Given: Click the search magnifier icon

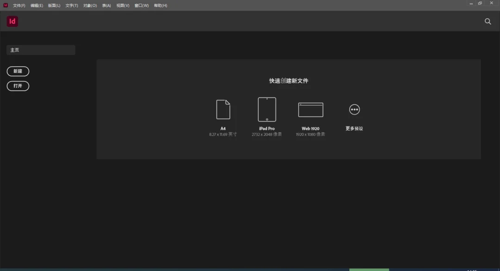Looking at the screenshot, I should pyautogui.click(x=488, y=21).
